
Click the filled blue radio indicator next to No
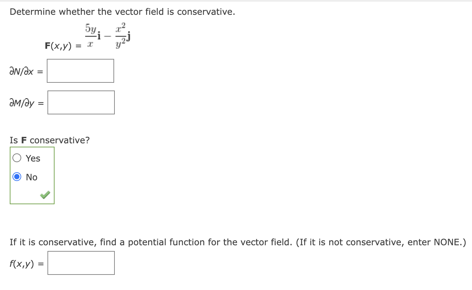click(x=17, y=177)
